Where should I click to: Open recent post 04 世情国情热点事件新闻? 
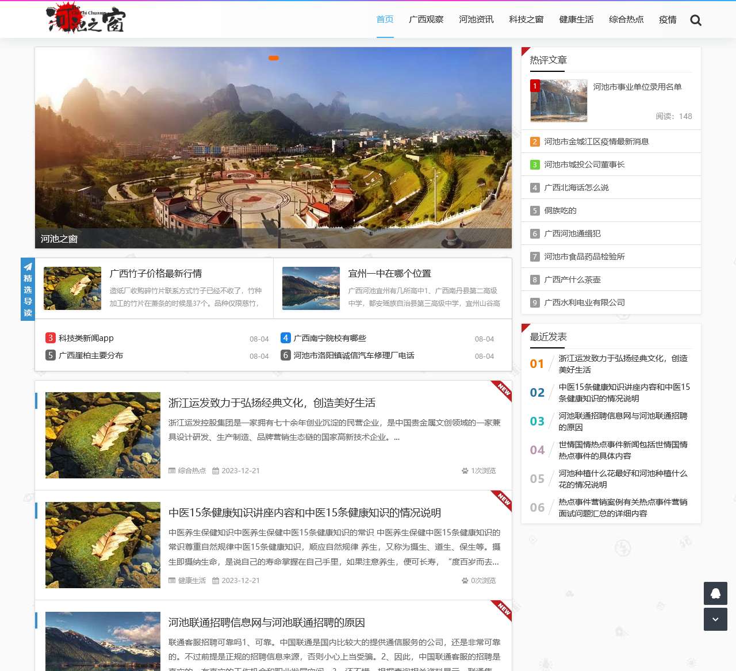[x=623, y=450]
